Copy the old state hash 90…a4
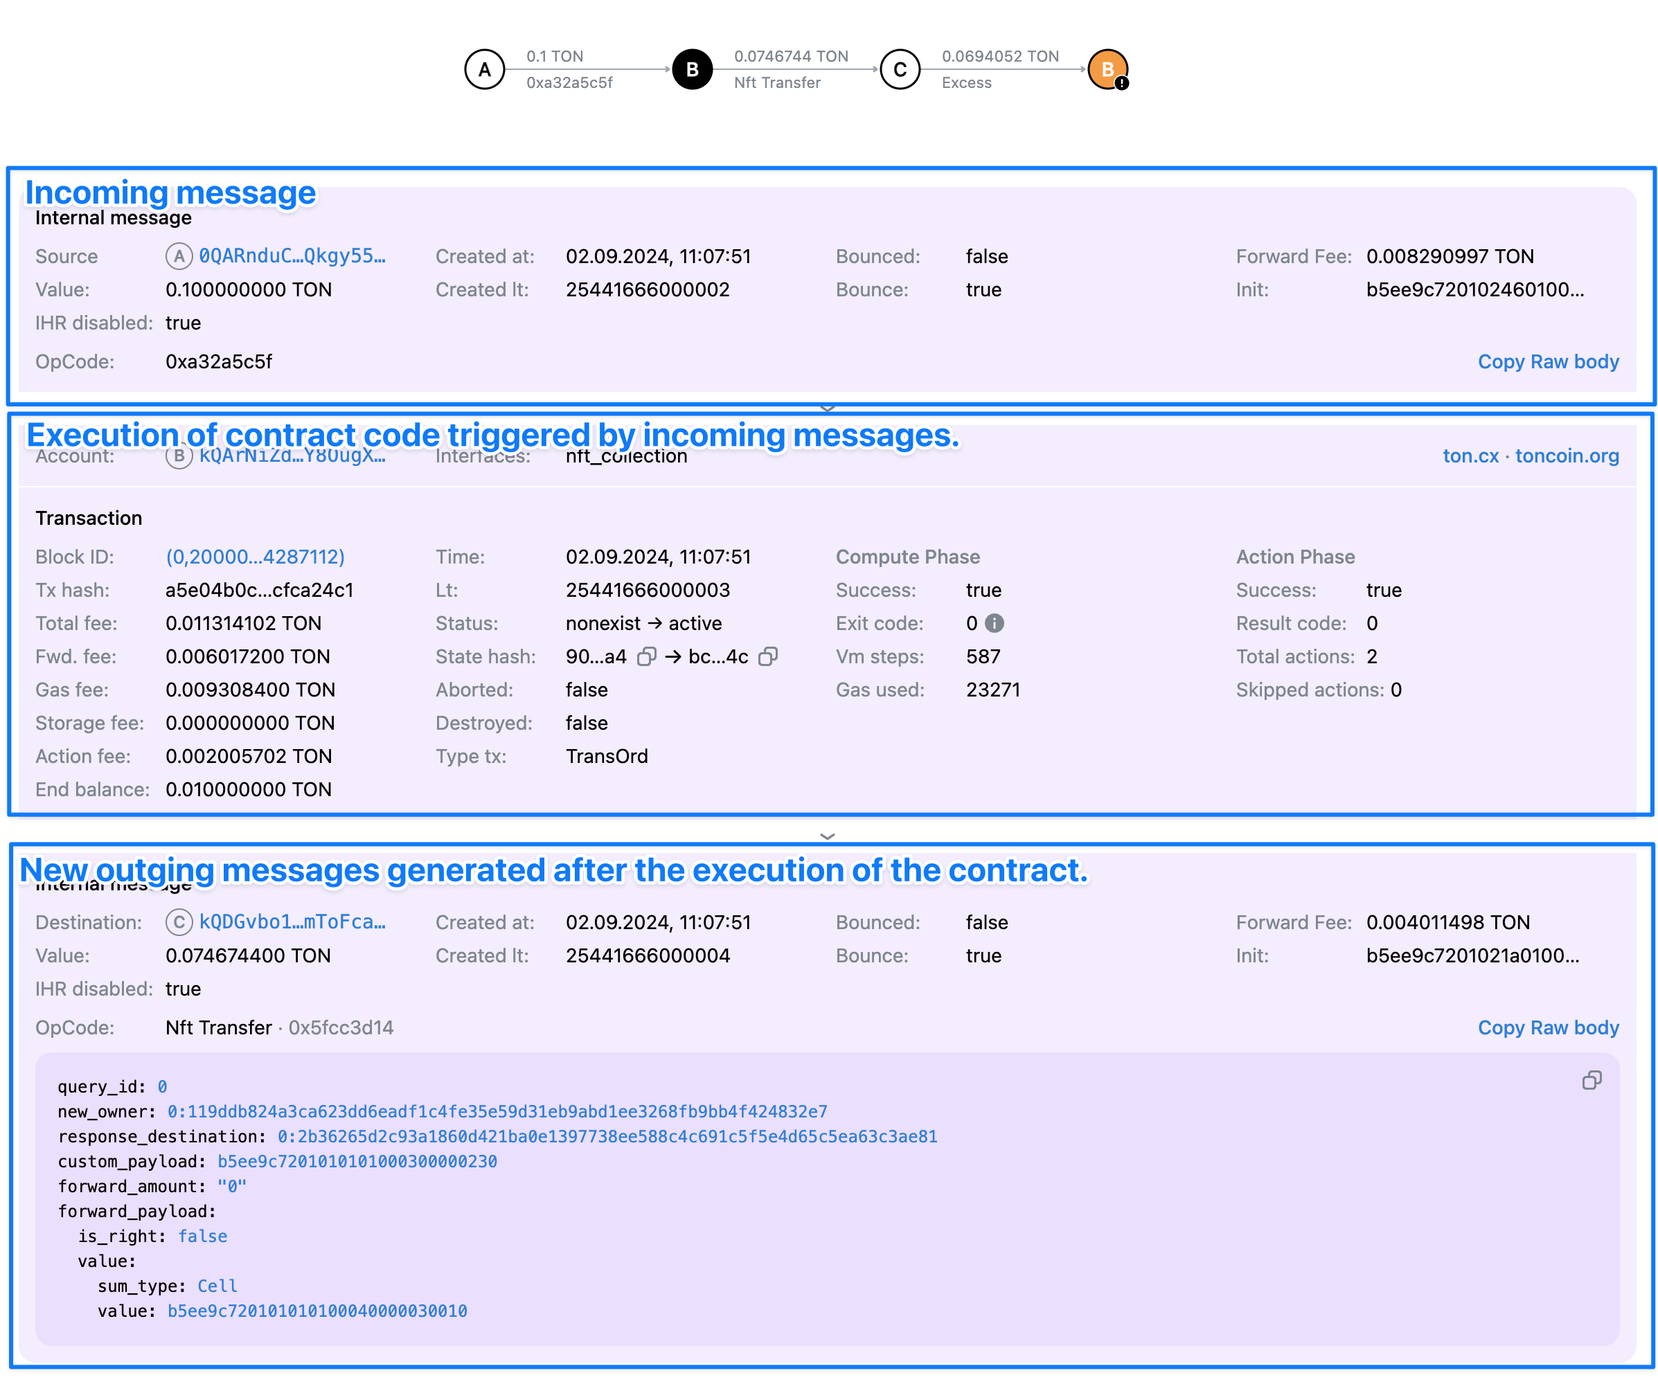Screen dimensions: 1658x1393 [647, 657]
